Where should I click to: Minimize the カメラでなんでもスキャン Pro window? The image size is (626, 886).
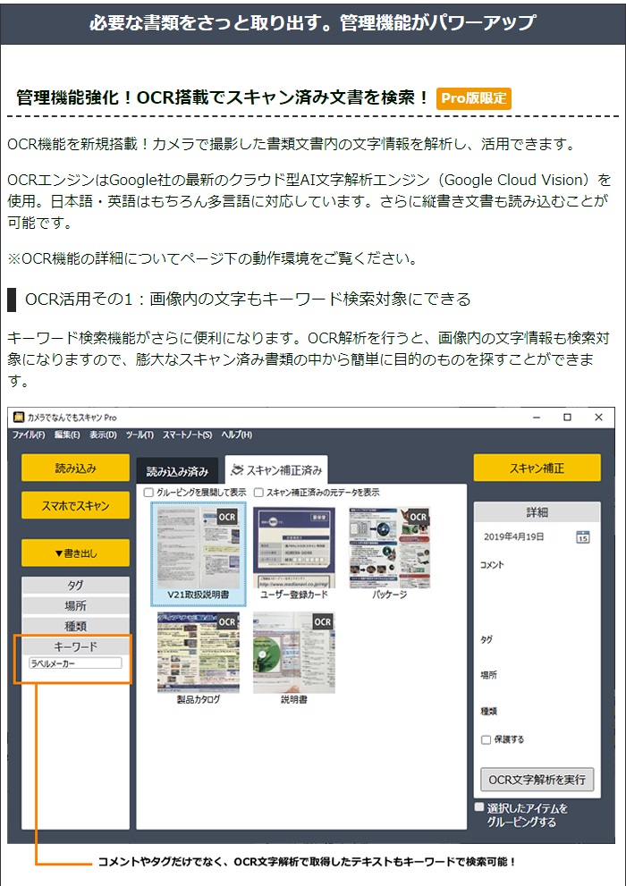click(x=537, y=417)
